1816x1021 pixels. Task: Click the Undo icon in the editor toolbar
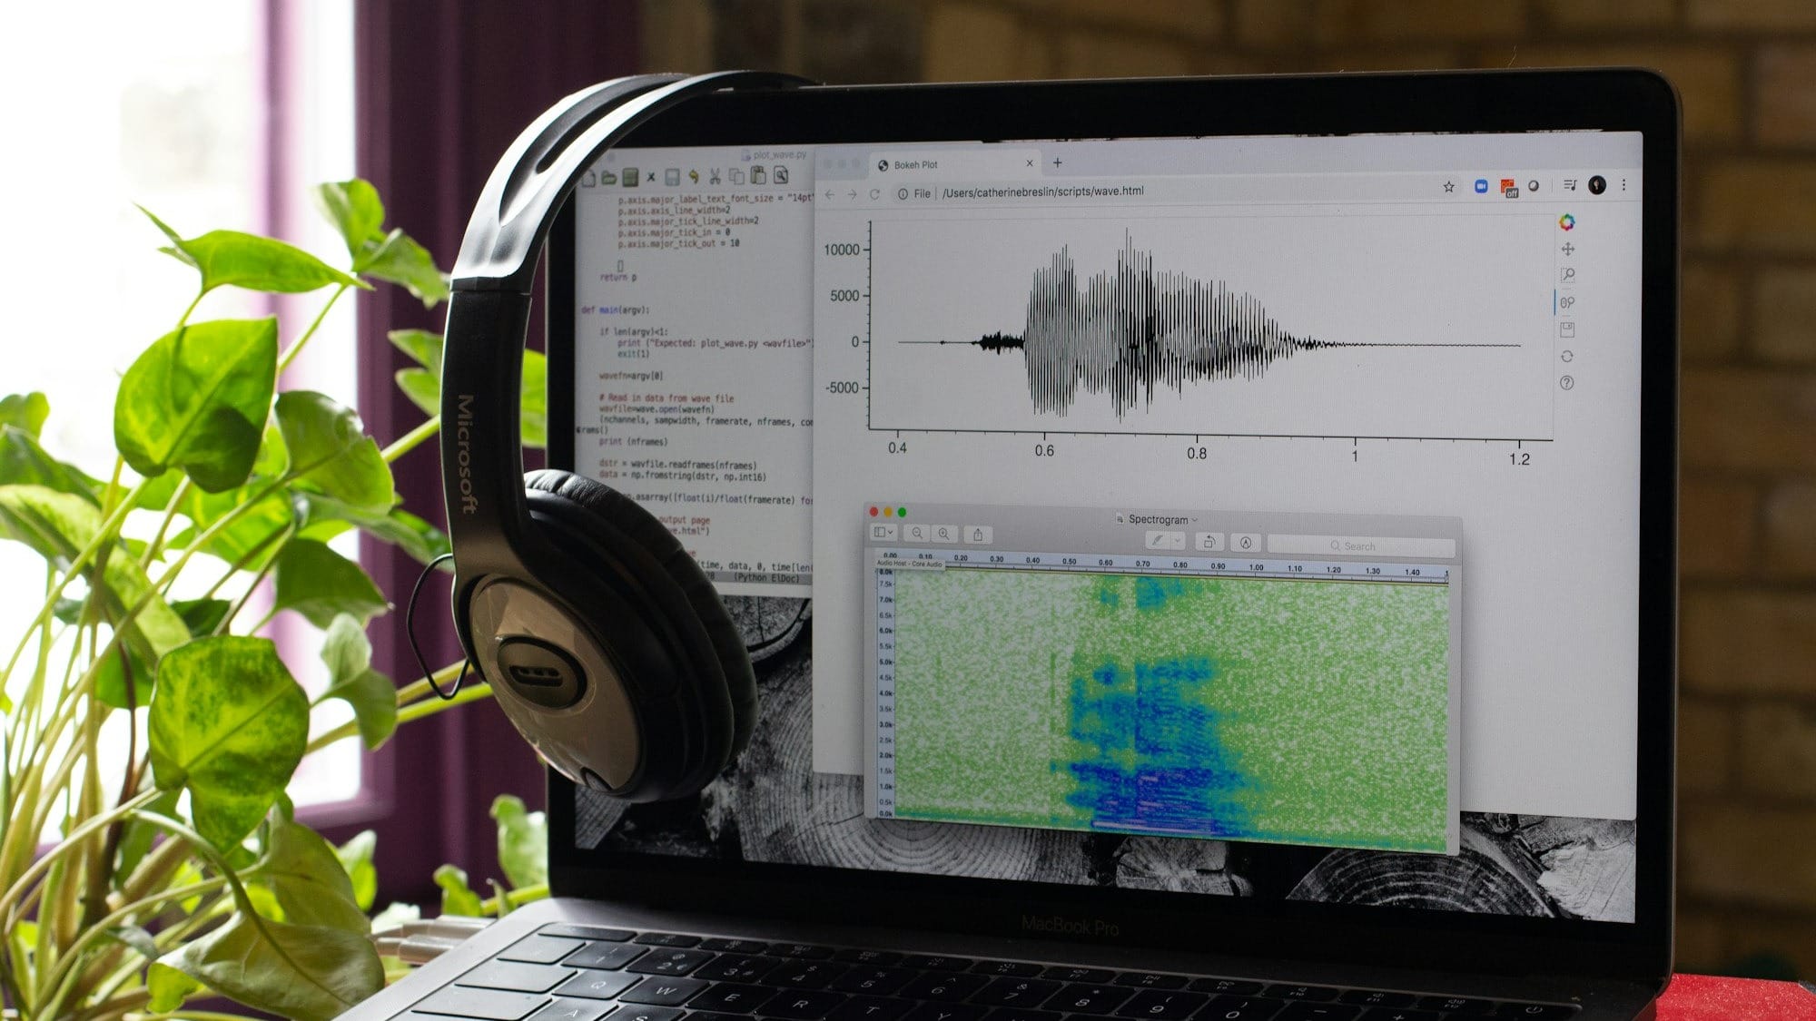click(x=694, y=177)
